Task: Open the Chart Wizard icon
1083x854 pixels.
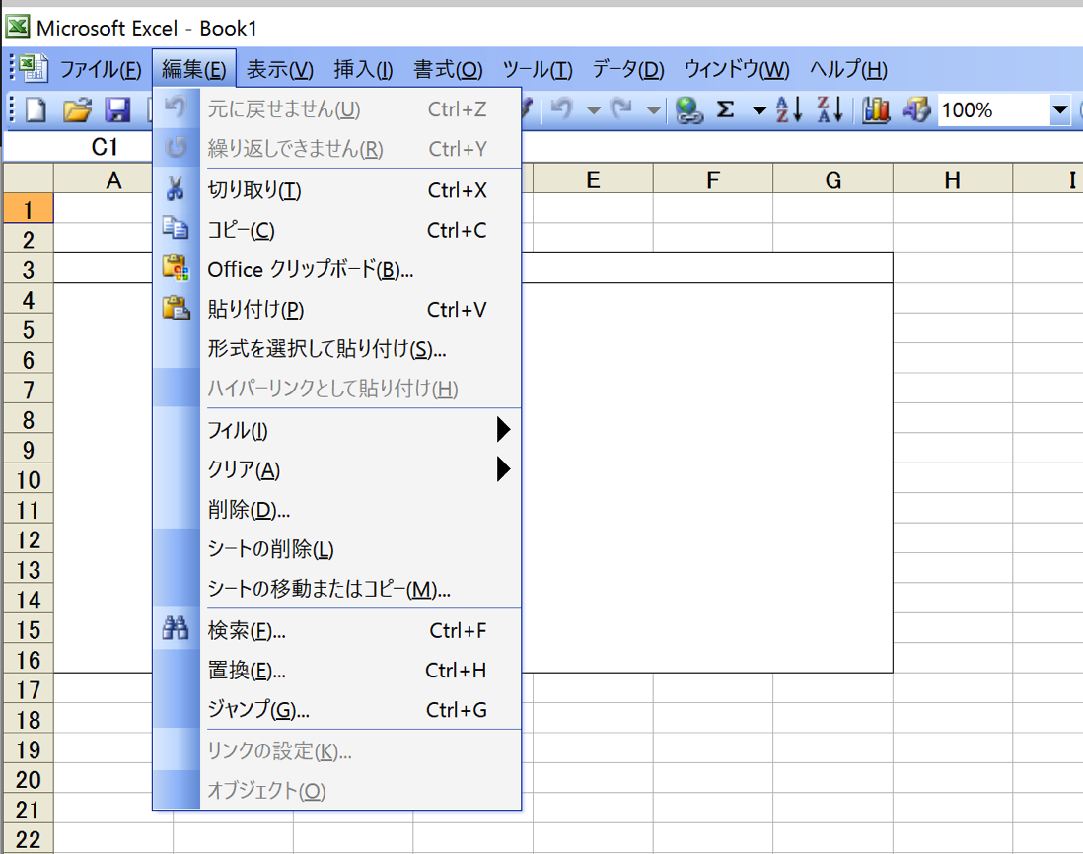Action: (x=875, y=109)
